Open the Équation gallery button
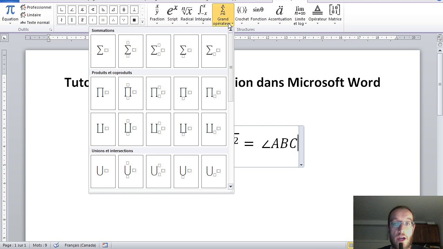443x249 pixels. (10, 15)
